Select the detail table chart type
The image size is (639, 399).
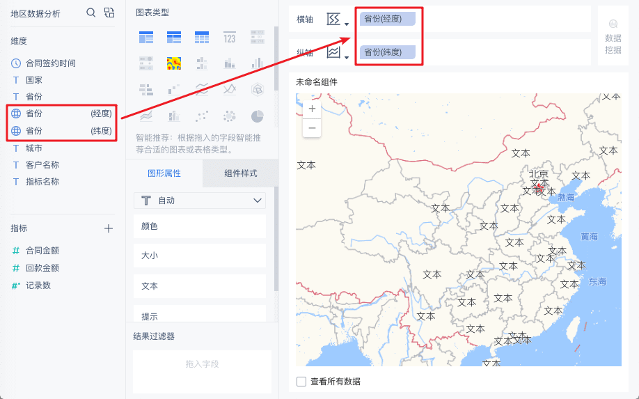(x=202, y=38)
